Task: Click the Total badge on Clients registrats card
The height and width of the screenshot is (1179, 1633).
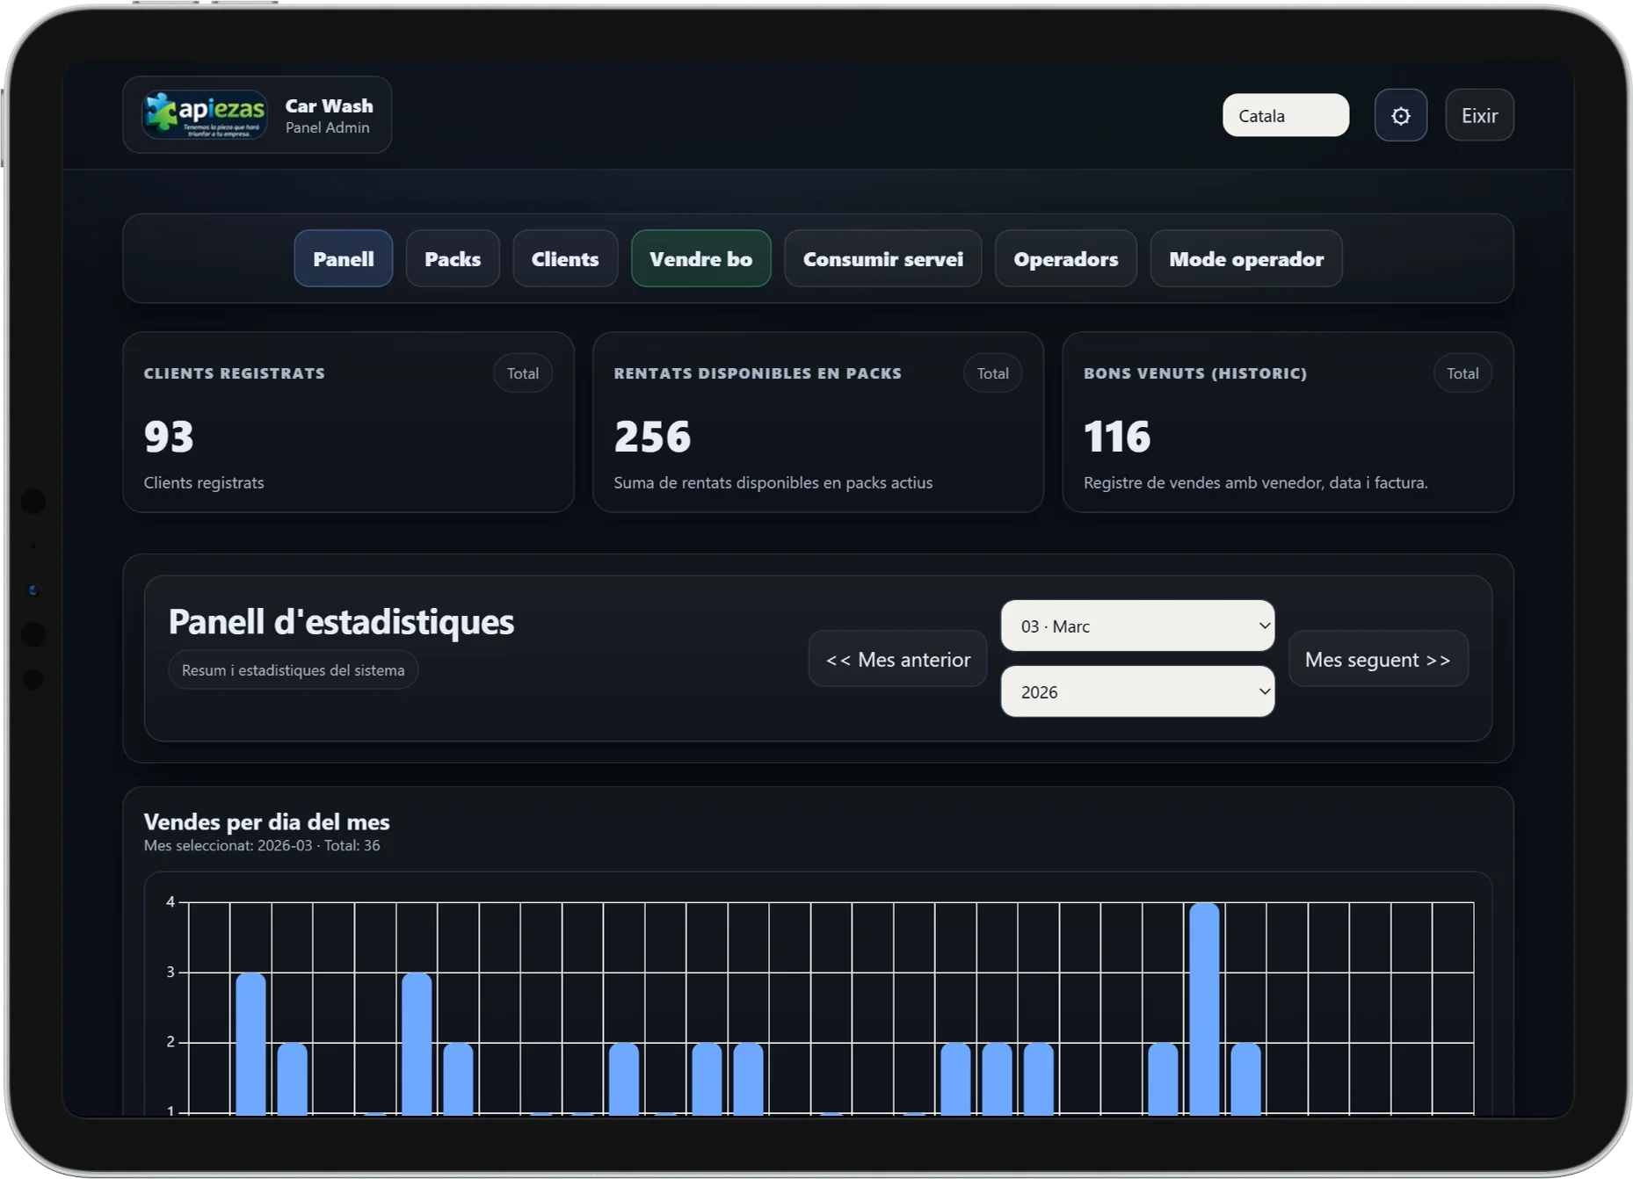Action: pos(523,373)
